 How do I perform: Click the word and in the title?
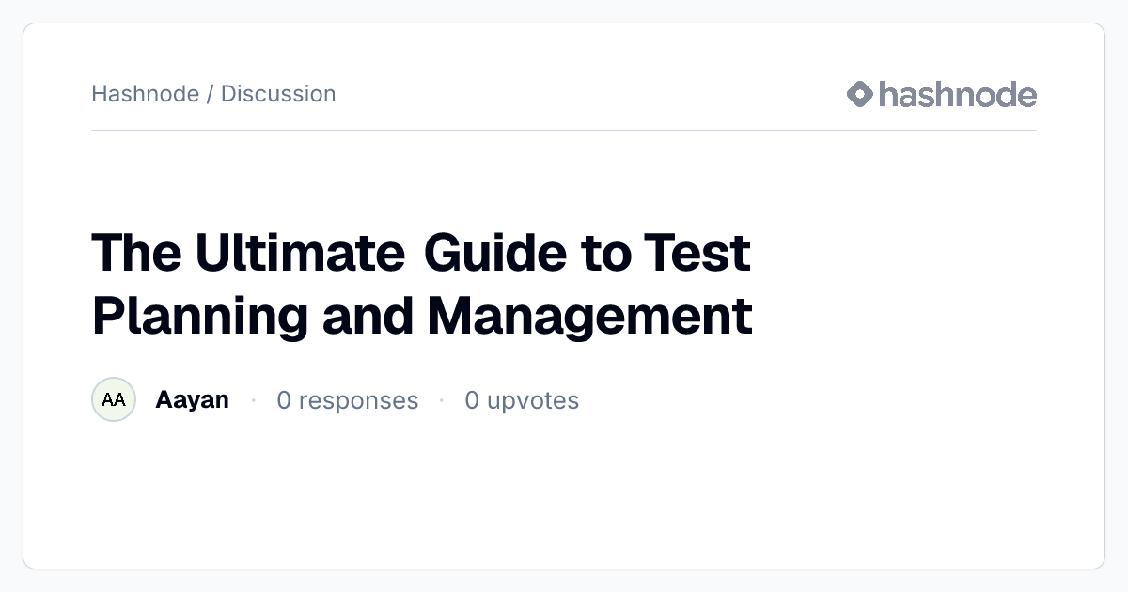[368, 316]
